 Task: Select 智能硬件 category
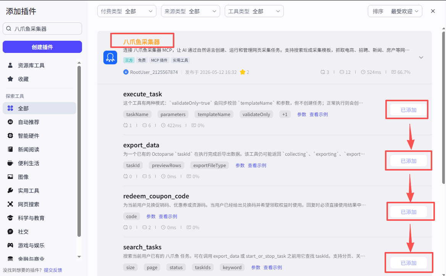click(x=40, y=136)
